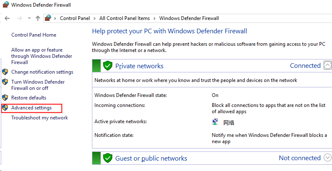Image resolution: width=332 pixels, height=171 pixels.
Task: Click the Up one level arrow
Action: (x=38, y=18)
